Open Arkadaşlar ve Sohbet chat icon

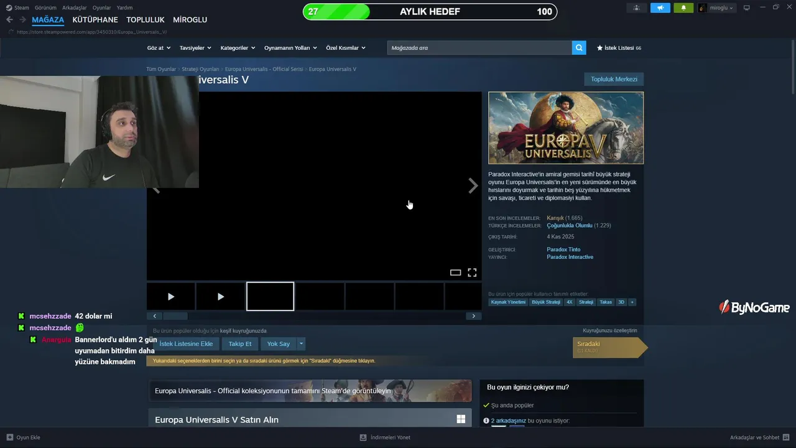click(x=786, y=437)
